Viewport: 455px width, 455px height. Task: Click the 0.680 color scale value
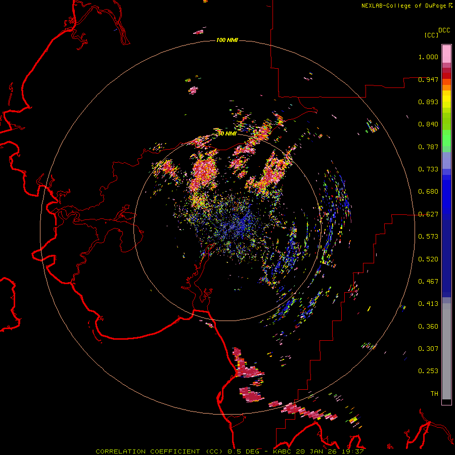[428, 192]
